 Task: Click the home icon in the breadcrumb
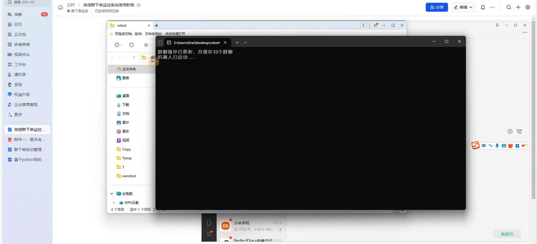(x=60, y=7)
